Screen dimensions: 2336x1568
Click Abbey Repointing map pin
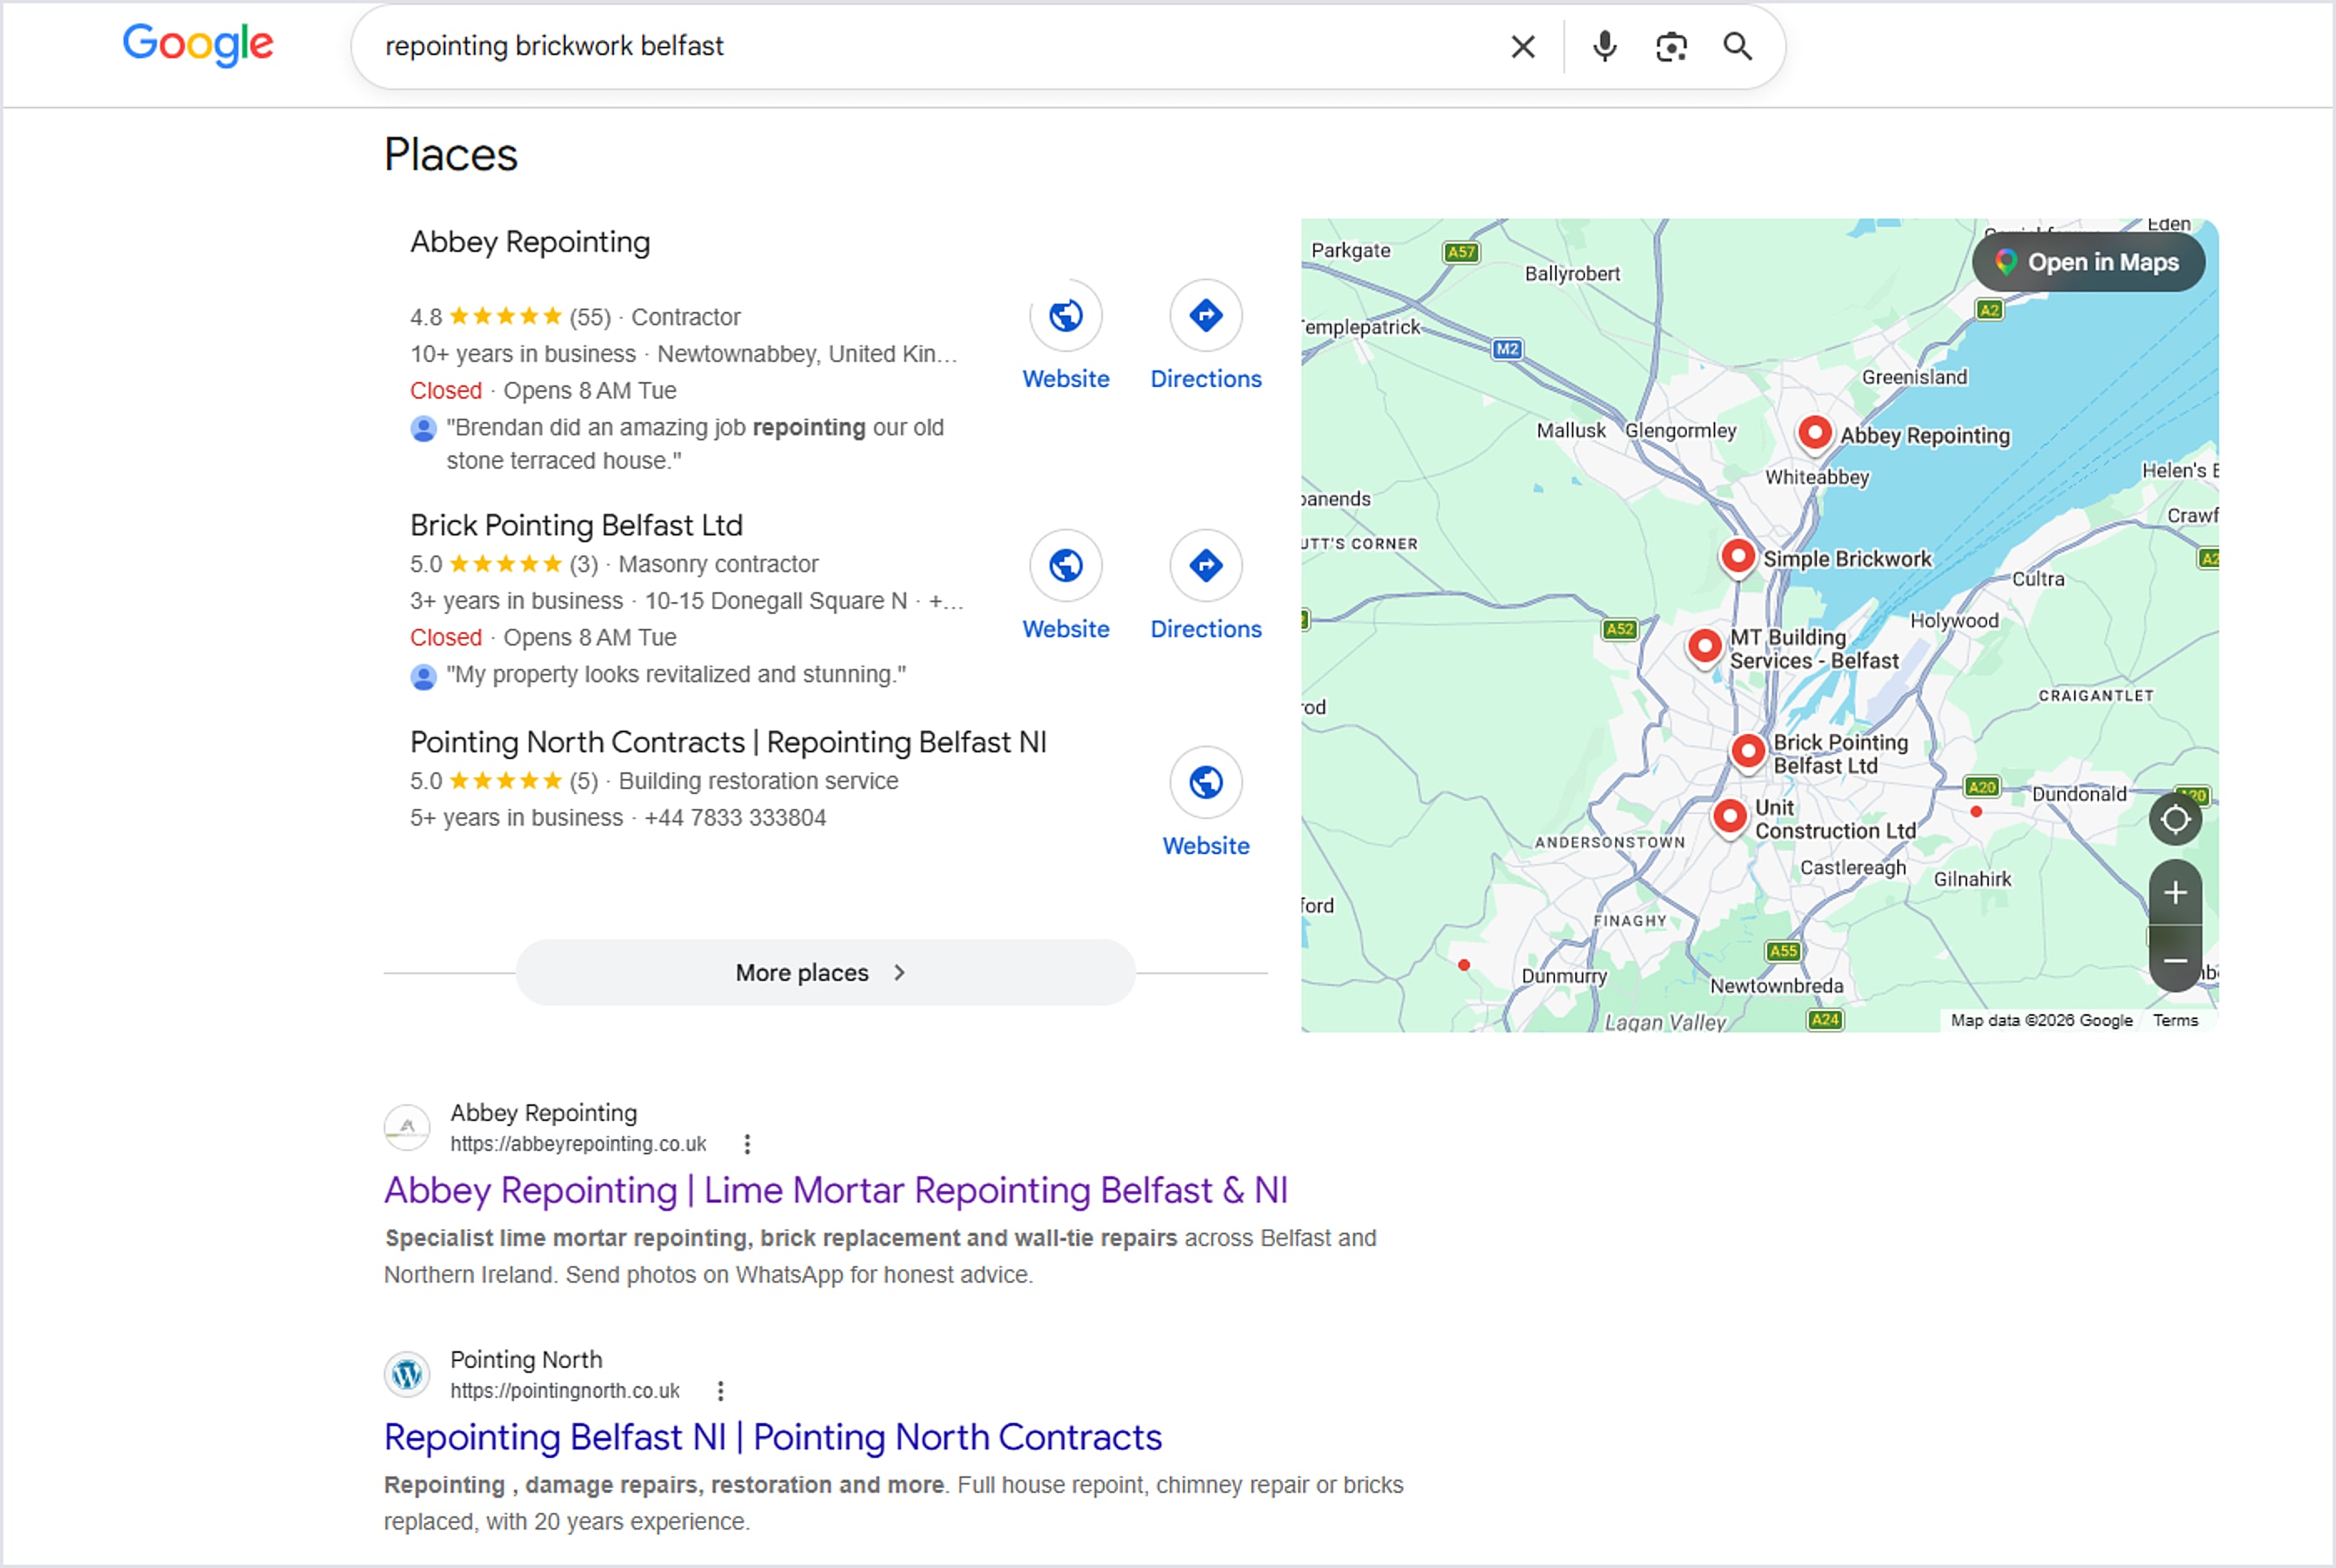tap(1814, 433)
